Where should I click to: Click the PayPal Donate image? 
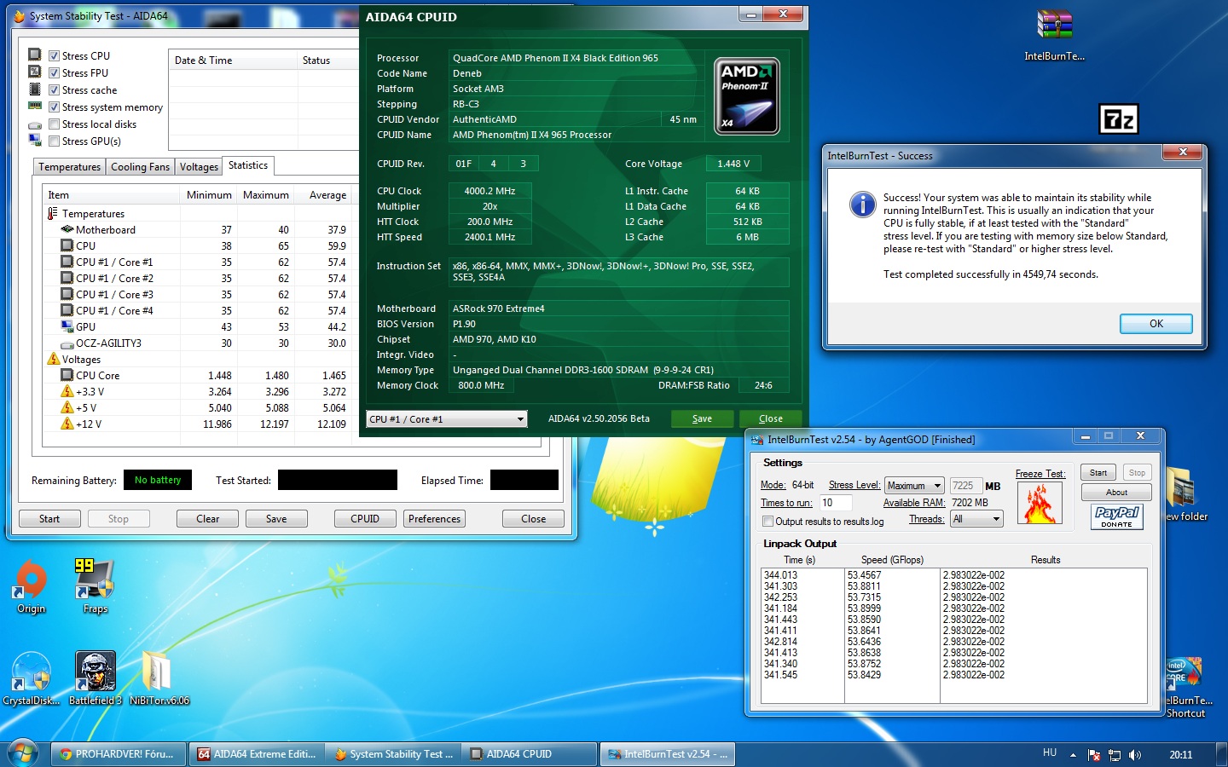(x=1116, y=516)
